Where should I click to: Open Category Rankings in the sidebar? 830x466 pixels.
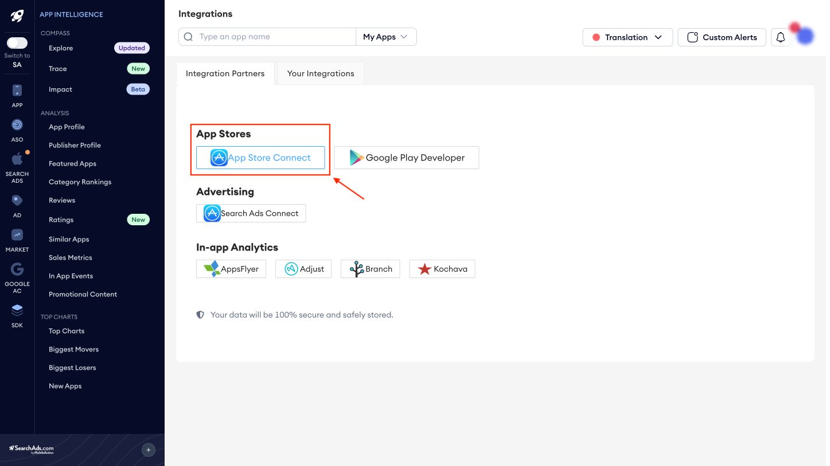tap(80, 182)
